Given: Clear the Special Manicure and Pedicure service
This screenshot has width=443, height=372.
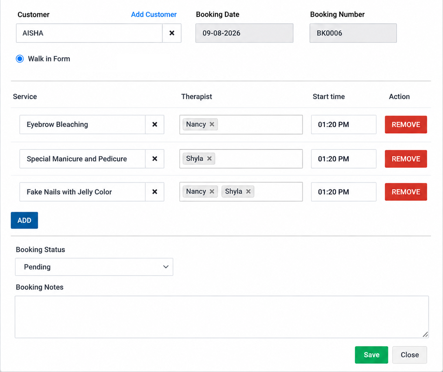Looking at the screenshot, I should (x=155, y=159).
